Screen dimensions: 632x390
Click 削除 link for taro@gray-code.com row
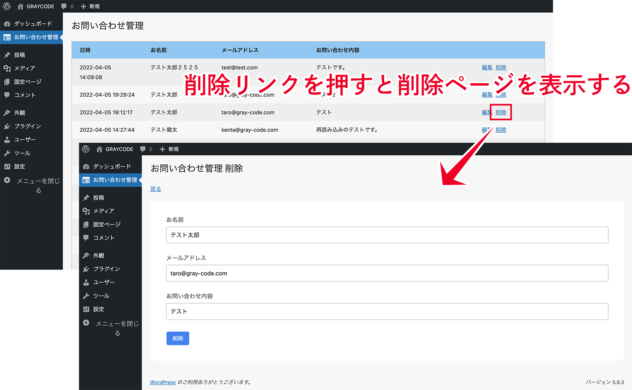501,112
